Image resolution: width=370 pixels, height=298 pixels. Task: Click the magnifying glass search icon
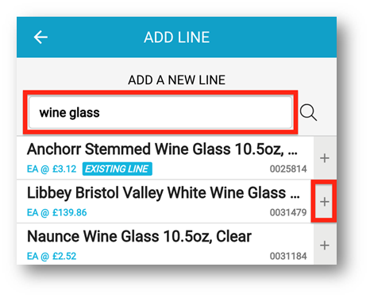click(x=308, y=113)
